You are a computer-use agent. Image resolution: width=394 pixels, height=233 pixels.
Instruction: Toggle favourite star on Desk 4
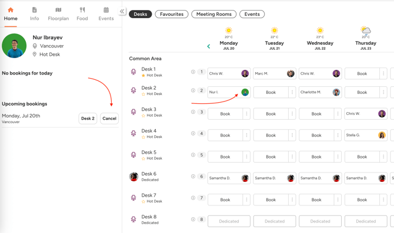click(x=143, y=137)
